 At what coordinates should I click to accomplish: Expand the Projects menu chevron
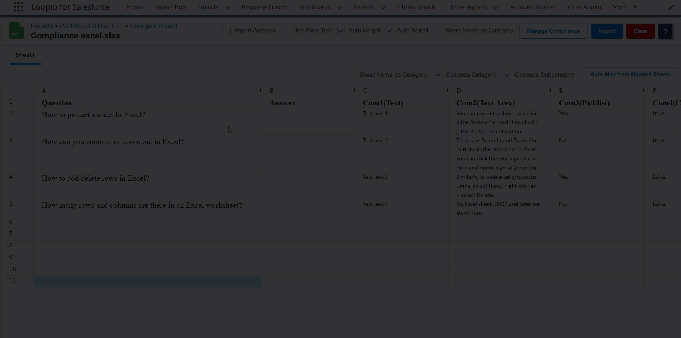pos(227,7)
